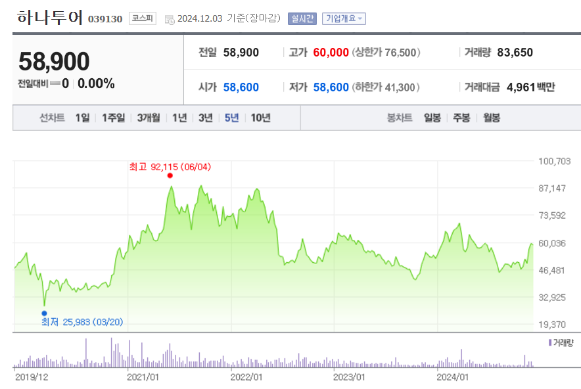Click the 2024.12.03 기준(장마감) date text

click(x=229, y=18)
